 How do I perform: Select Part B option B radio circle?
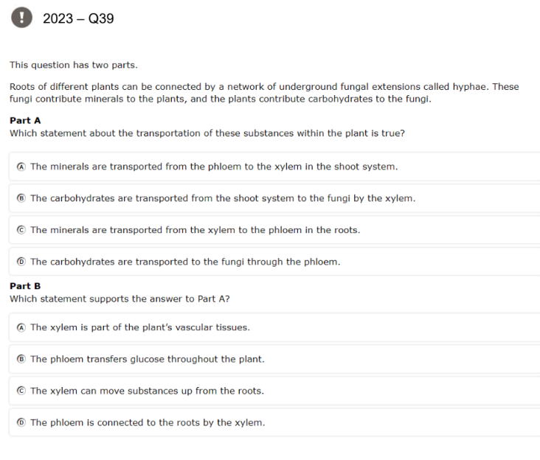click(21, 359)
